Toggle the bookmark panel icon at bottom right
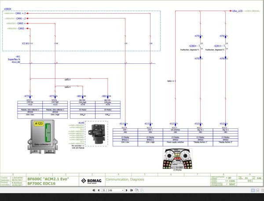 (258, 190)
